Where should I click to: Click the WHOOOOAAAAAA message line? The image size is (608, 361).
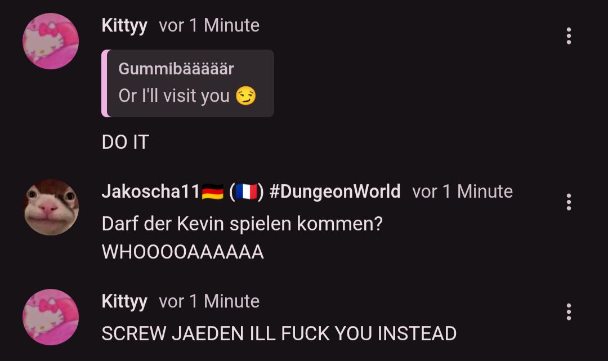[182, 252]
